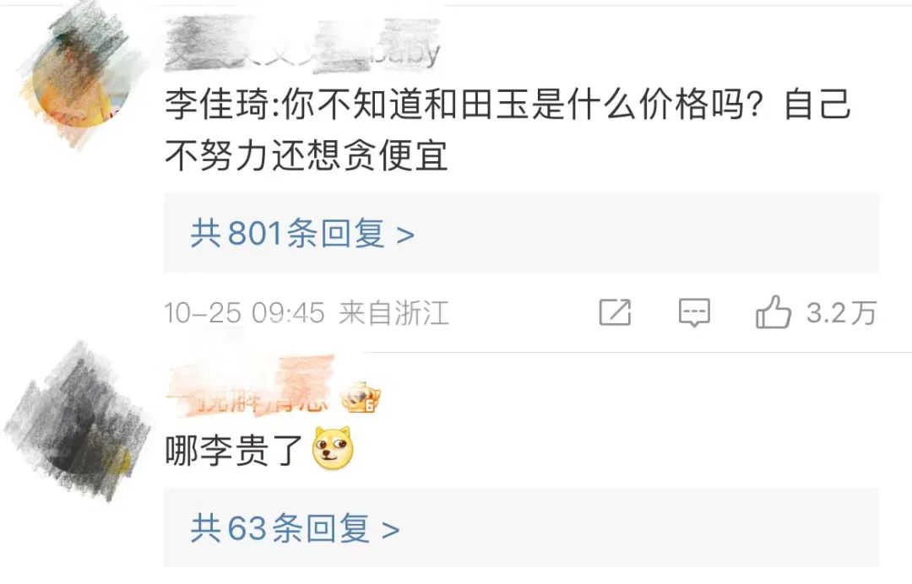Open the second commenter's orange-smudged username
Screen dimensions: 912x584
[250, 388]
